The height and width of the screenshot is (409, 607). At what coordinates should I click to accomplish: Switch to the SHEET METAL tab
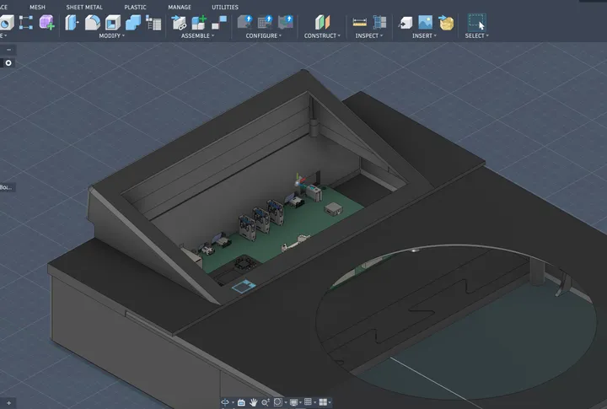pyautogui.click(x=84, y=8)
